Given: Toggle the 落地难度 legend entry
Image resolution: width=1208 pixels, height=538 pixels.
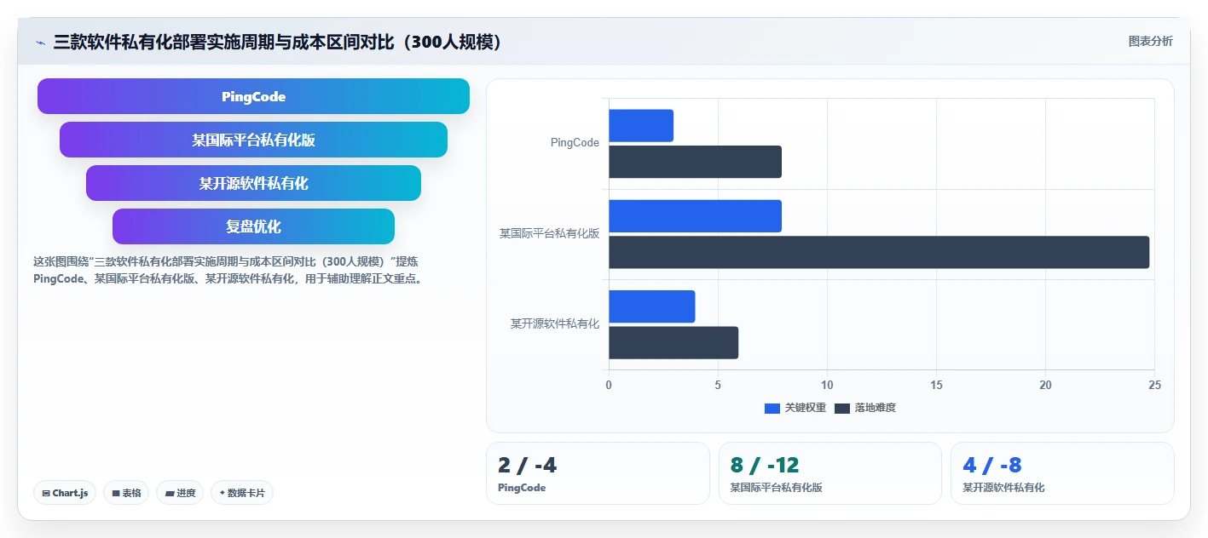Looking at the screenshot, I should 865,408.
